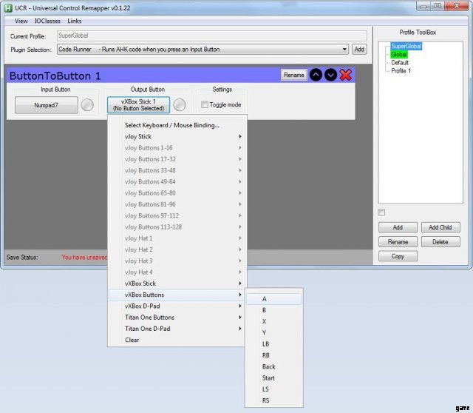
Task: Move plugin up with the up arrow icon
Action: click(316, 75)
